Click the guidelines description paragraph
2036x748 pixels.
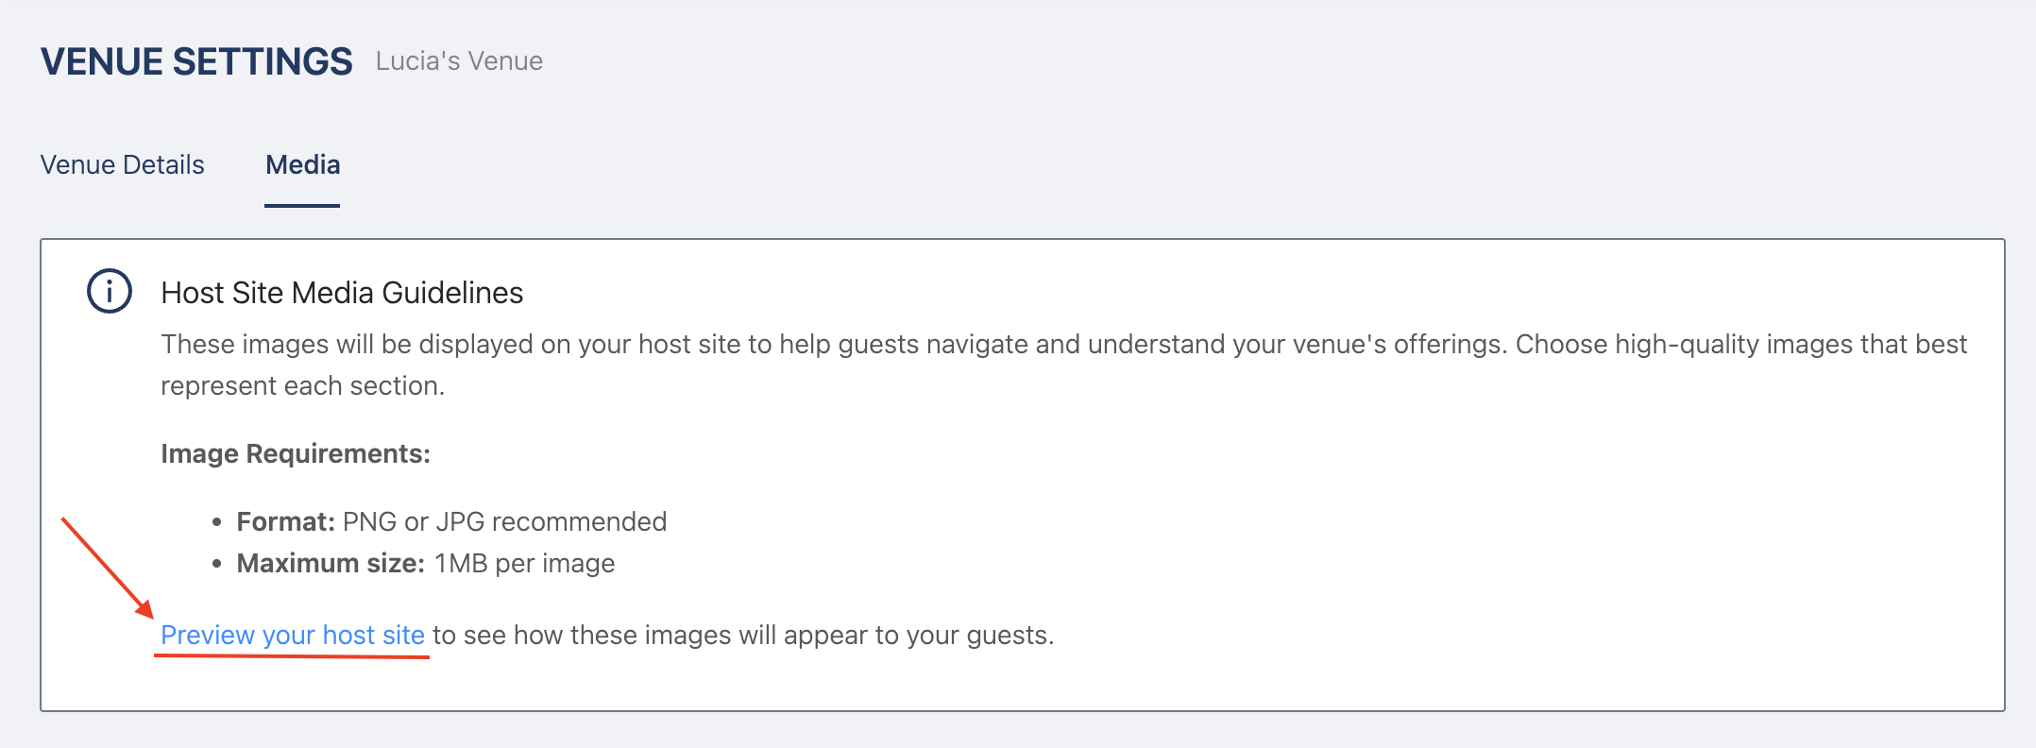click(x=1063, y=345)
